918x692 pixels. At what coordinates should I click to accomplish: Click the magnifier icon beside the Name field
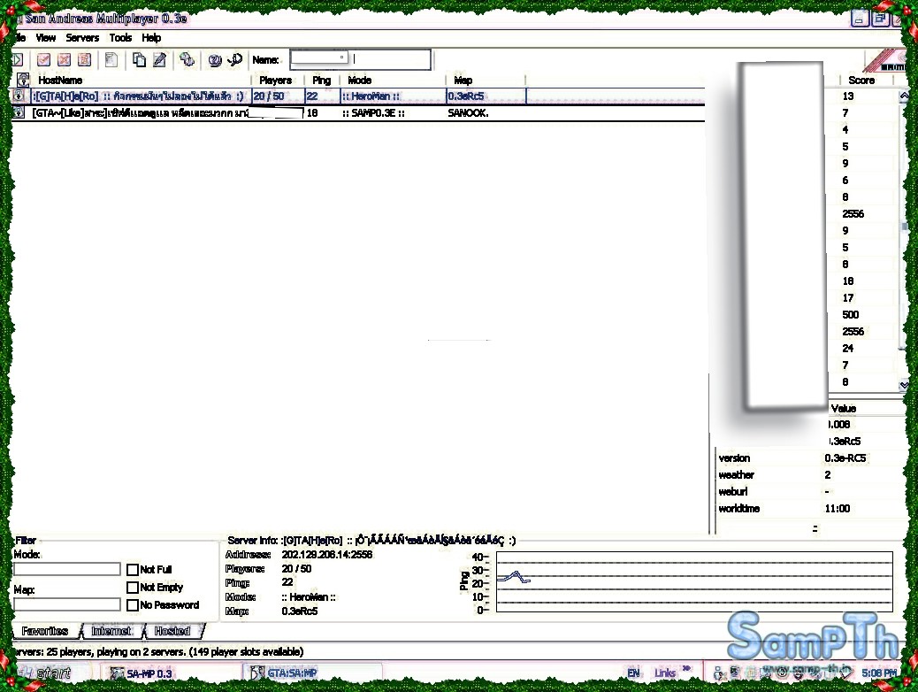[234, 59]
